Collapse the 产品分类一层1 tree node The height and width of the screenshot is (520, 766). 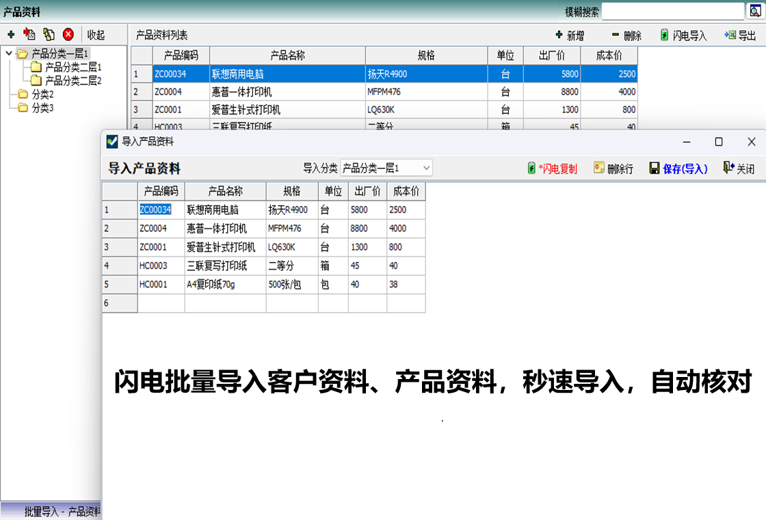pos(8,53)
